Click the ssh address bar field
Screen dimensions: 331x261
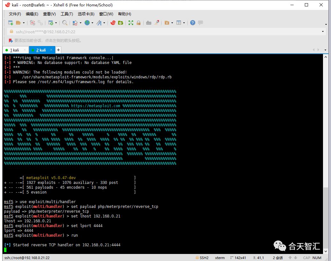(x=166, y=32)
